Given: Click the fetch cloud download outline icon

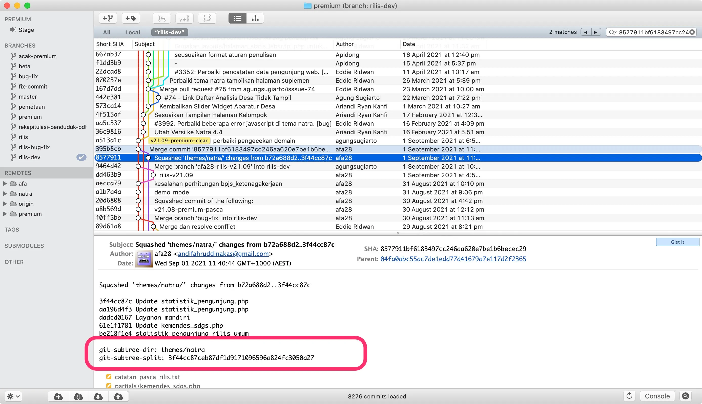Looking at the screenshot, I should [78, 396].
